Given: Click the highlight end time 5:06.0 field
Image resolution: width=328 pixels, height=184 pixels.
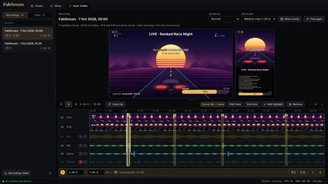Looking at the screenshot, I should tap(96, 172).
